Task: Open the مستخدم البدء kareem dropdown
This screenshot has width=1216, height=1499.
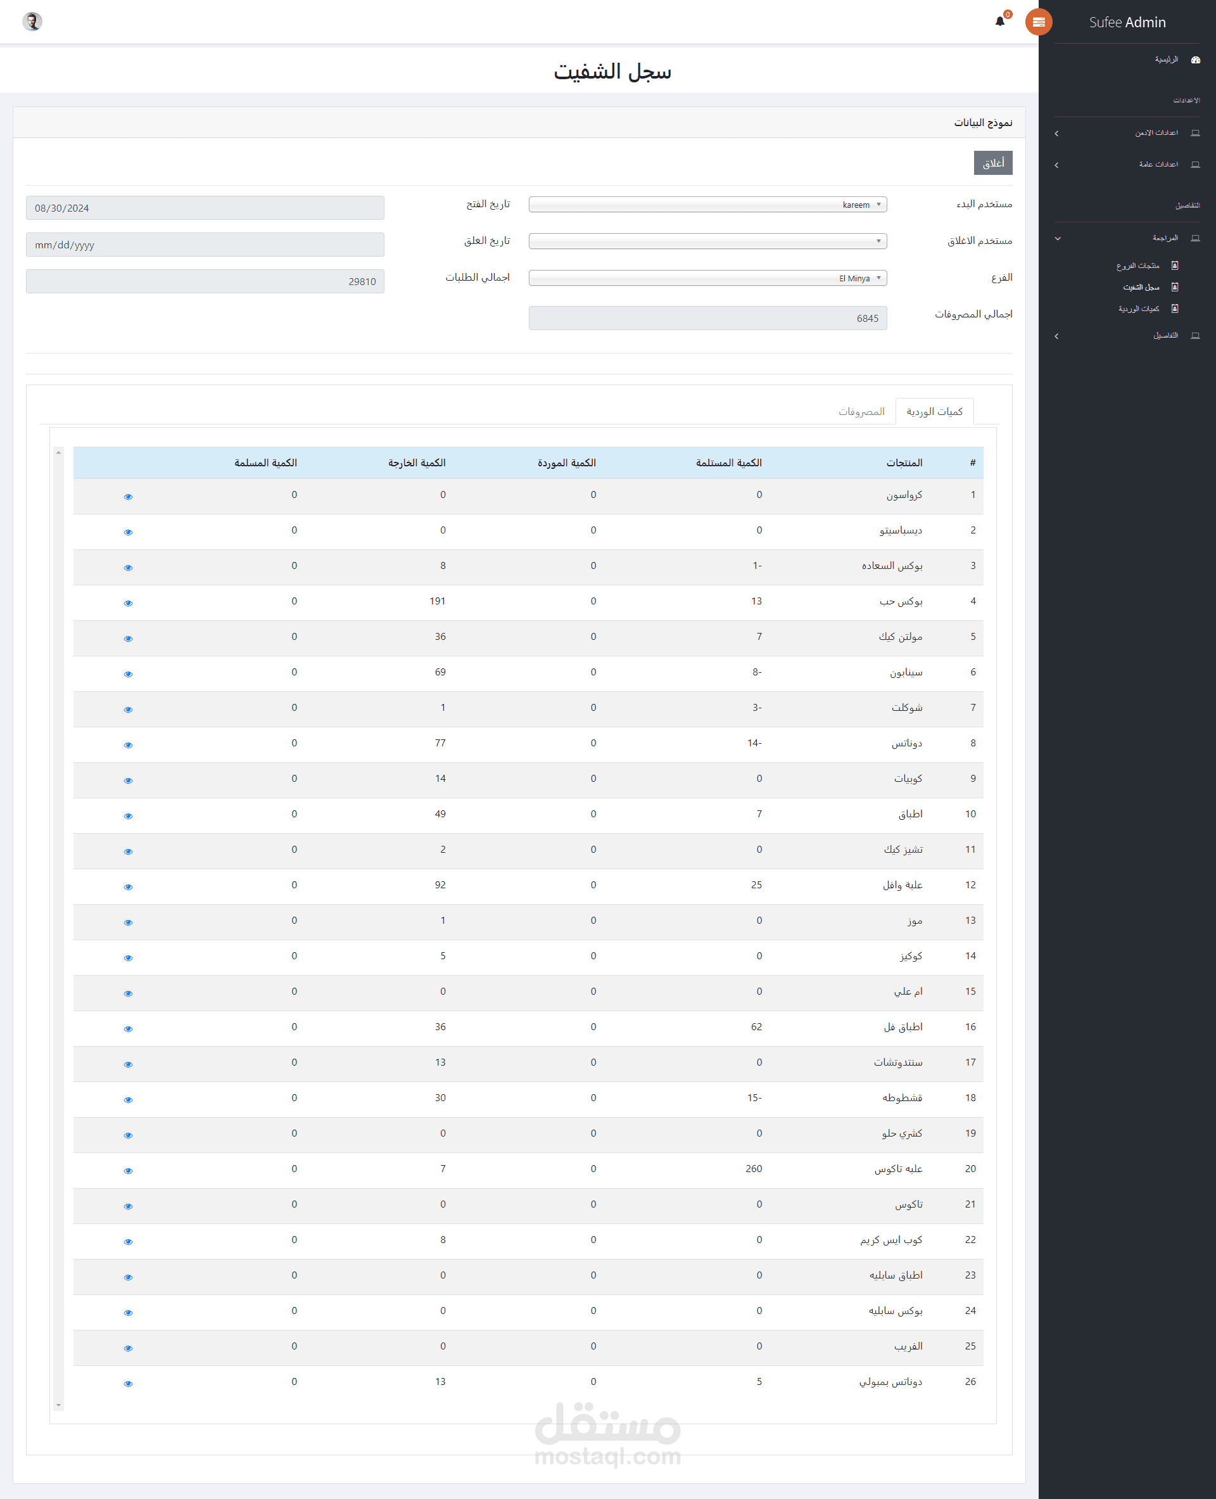Action: coord(707,205)
